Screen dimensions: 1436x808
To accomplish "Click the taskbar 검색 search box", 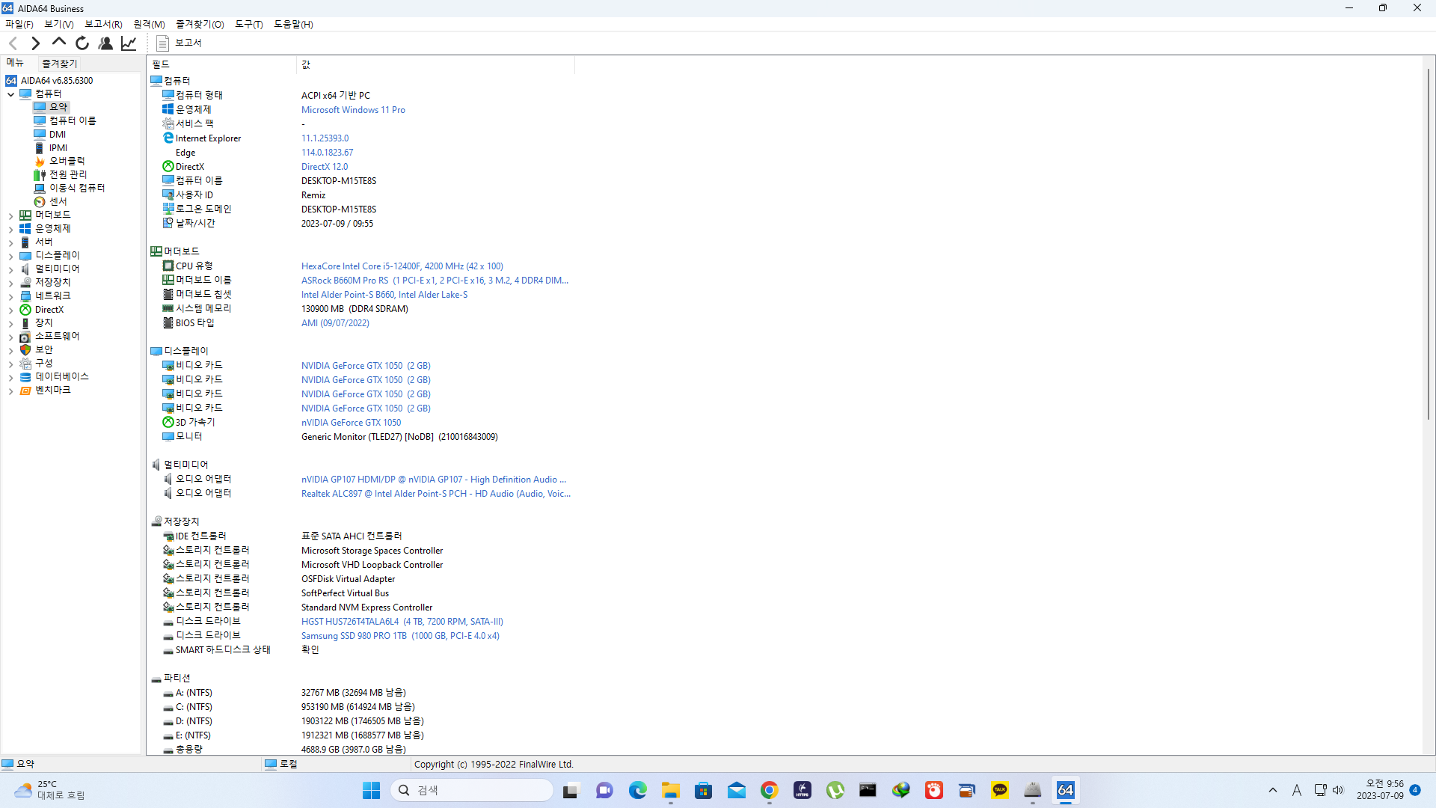I will (x=472, y=790).
